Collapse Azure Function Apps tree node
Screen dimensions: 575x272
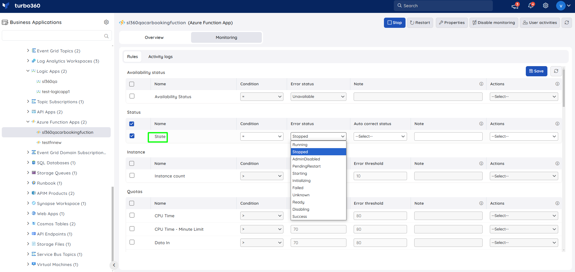tap(28, 122)
